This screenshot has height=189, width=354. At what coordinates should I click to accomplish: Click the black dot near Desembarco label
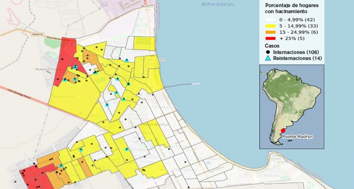[x=185, y=162]
